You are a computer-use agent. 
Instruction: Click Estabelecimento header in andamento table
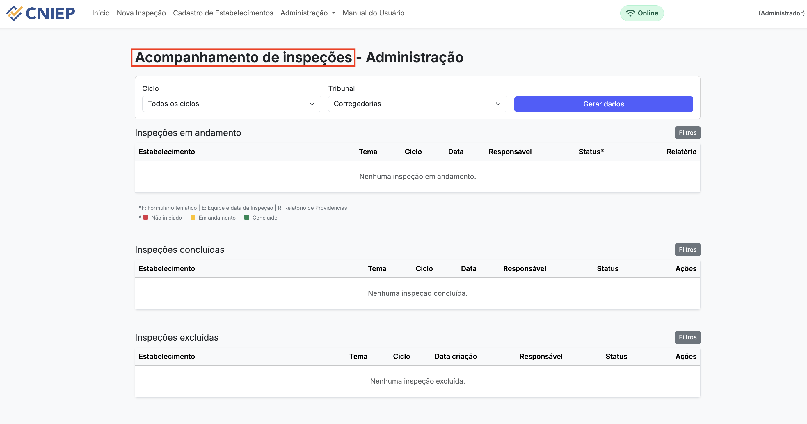point(167,152)
